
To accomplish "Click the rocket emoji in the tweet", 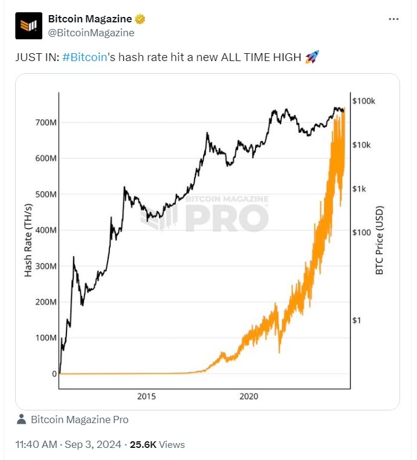I will [312, 57].
